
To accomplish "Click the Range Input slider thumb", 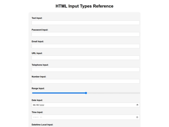I will click(x=86, y=93).
